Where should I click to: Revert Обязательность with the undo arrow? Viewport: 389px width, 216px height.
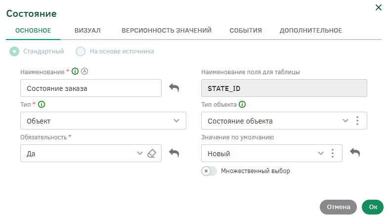pos(174,153)
